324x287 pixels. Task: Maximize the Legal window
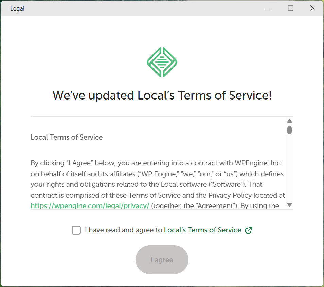tap(290, 8)
